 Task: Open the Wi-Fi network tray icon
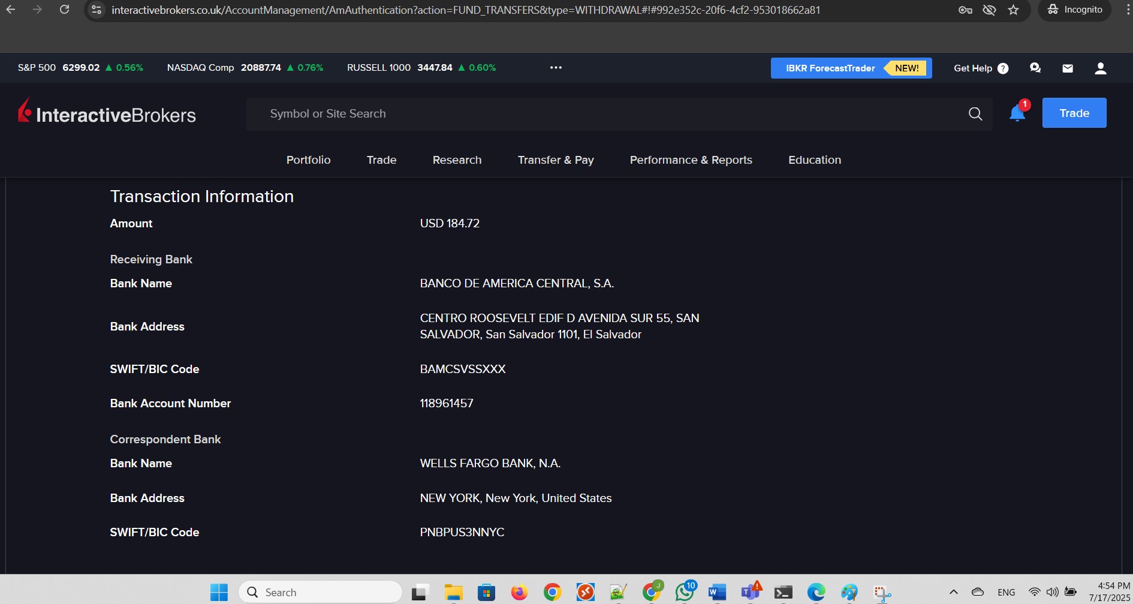click(x=1035, y=593)
